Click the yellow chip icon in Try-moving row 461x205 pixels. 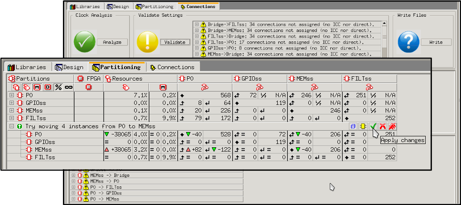(x=363, y=126)
